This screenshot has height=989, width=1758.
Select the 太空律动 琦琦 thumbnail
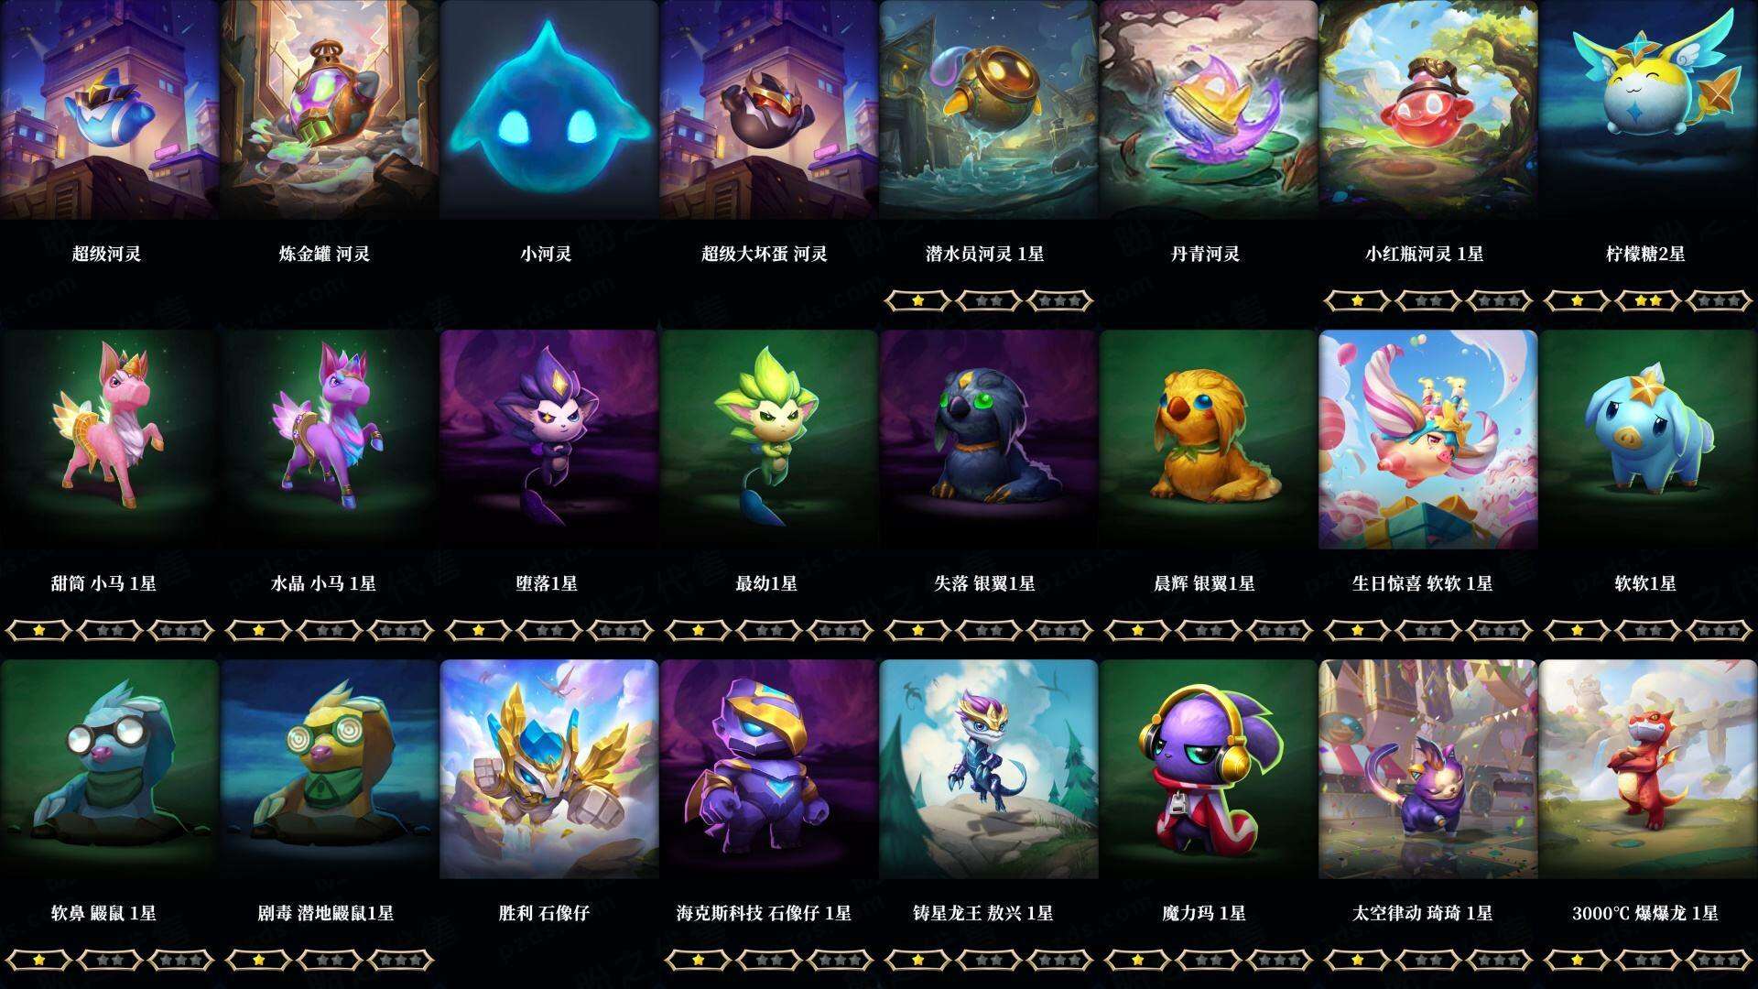click(x=1427, y=769)
